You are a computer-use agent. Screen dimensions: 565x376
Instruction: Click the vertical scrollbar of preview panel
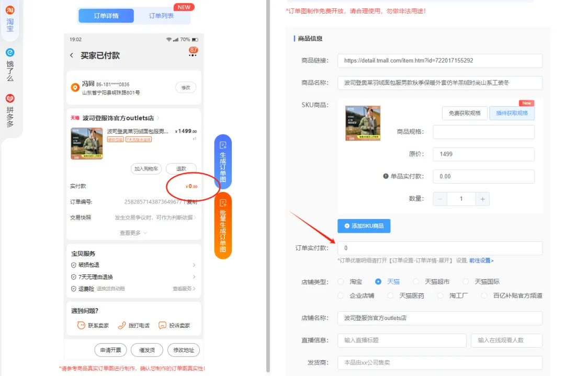point(268,186)
